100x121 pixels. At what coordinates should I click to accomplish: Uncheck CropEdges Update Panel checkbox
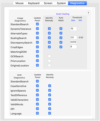click(37, 47)
